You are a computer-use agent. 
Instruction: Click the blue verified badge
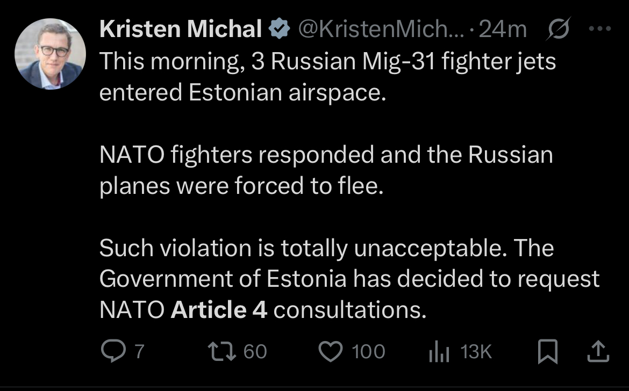tap(278, 30)
